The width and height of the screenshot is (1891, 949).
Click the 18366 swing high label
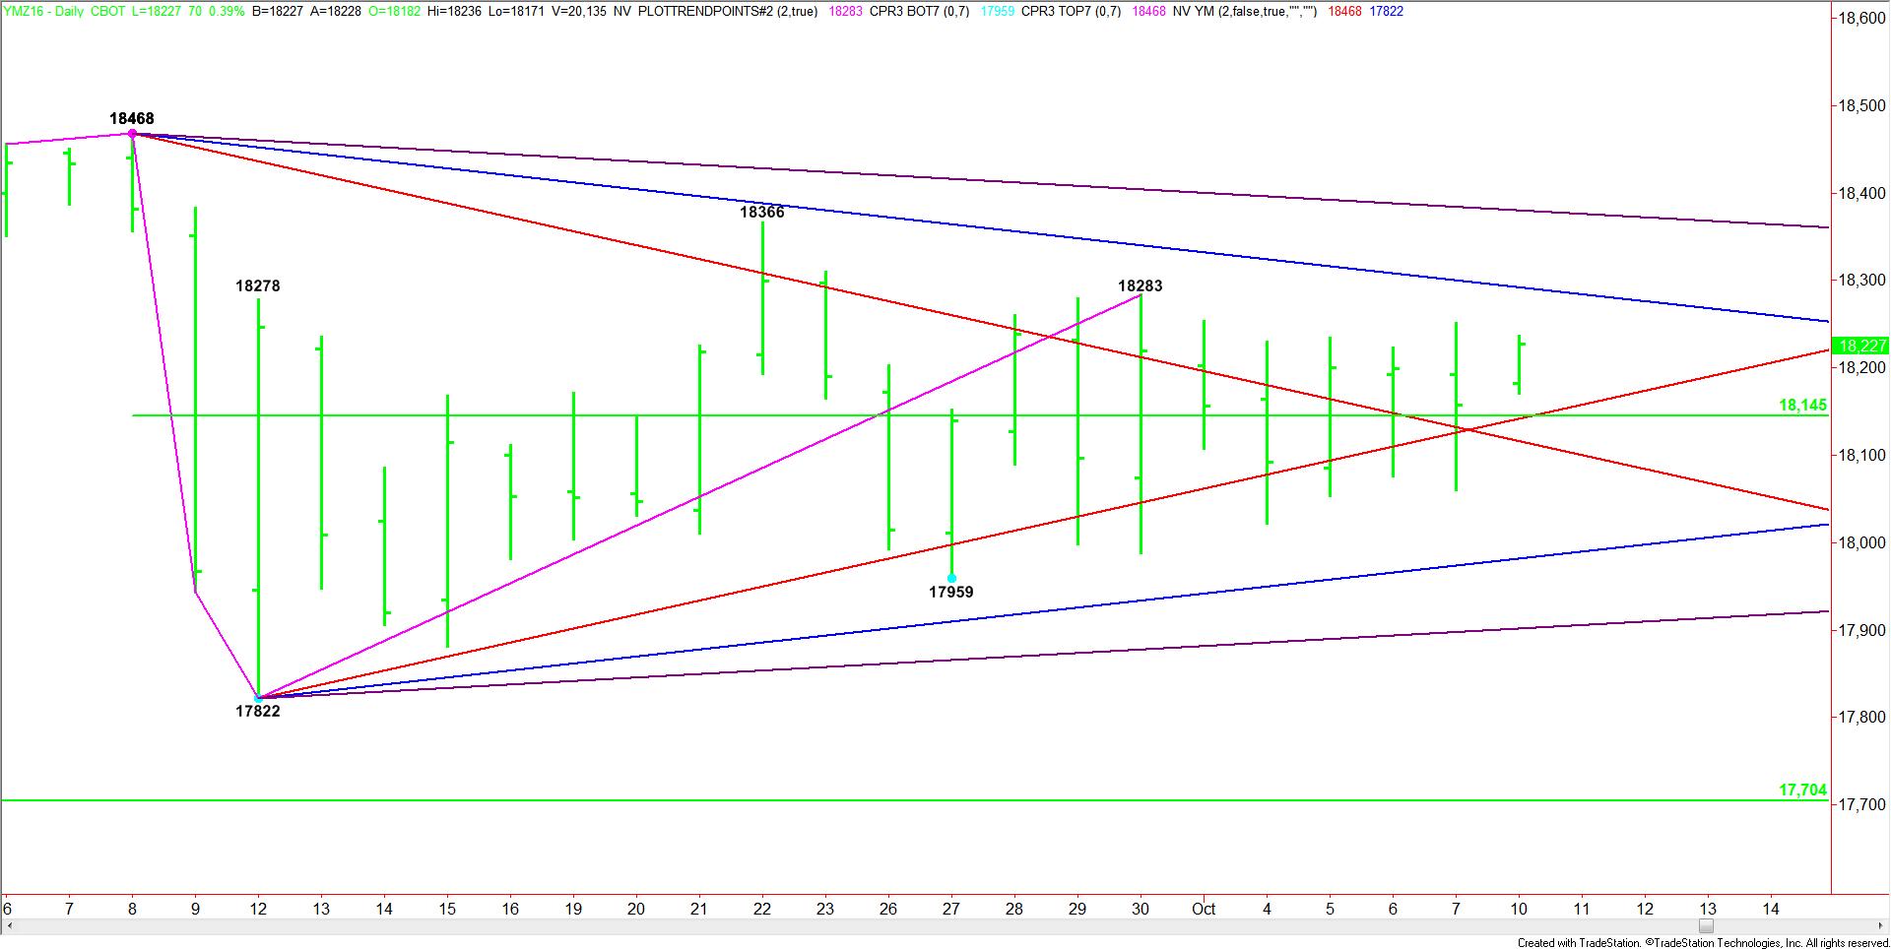pos(762,212)
